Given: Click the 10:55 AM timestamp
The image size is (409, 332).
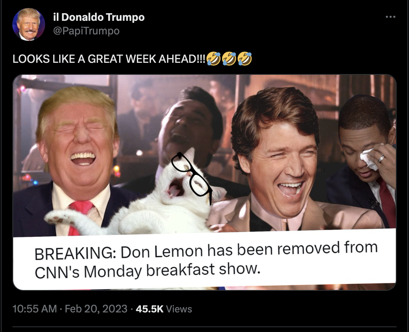Looking at the screenshot, I should tap(34, 309).
